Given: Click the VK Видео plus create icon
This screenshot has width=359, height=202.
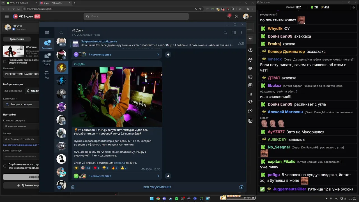Looking at the screenshot, I should pos(236,17).
